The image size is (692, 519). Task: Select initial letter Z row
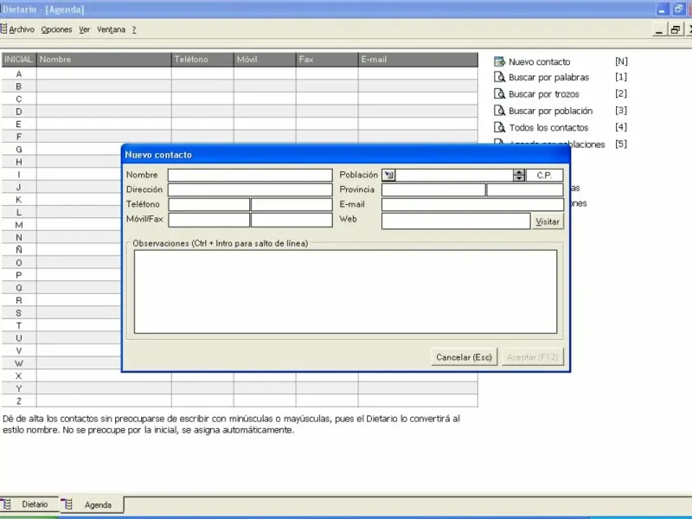[240, 401]
